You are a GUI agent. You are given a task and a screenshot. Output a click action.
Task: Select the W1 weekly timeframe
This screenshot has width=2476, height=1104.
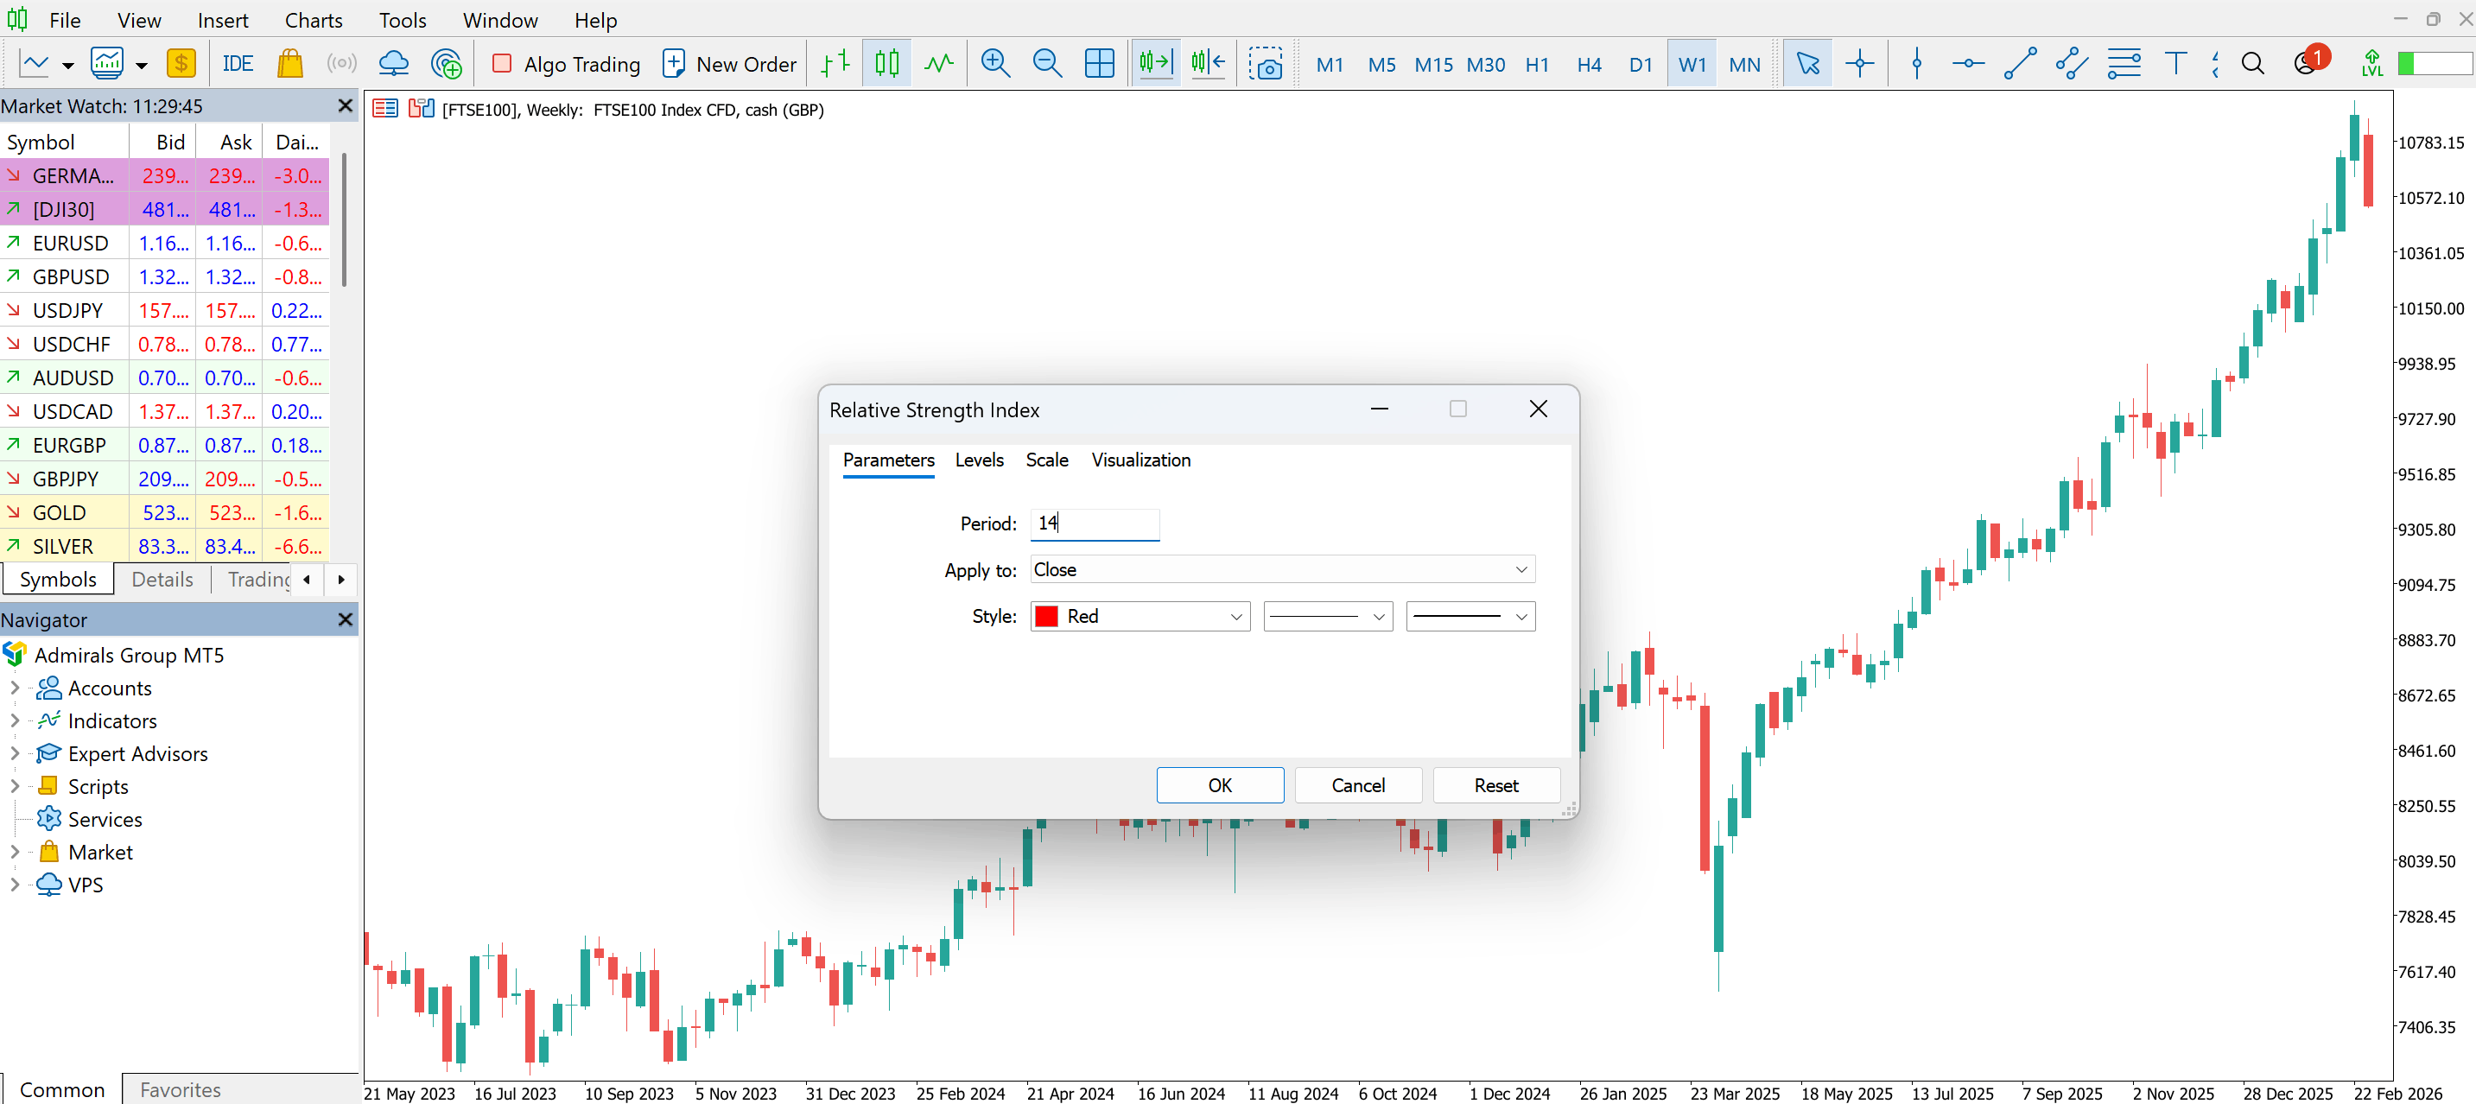[x=1692, y=65]
